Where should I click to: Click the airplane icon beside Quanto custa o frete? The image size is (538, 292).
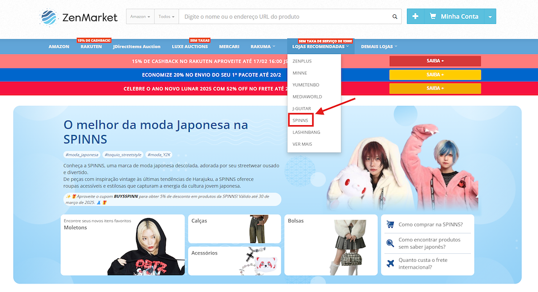click(x=390, y=263)
